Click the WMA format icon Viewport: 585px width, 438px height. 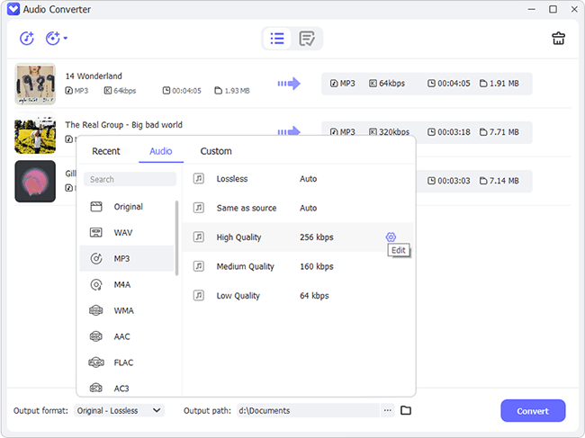coord(96,310)
